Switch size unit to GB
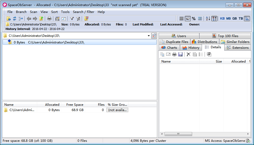Image resolution: width=254 pixels, height=145 pixels. pyautogui.click(x=235, y=19)
